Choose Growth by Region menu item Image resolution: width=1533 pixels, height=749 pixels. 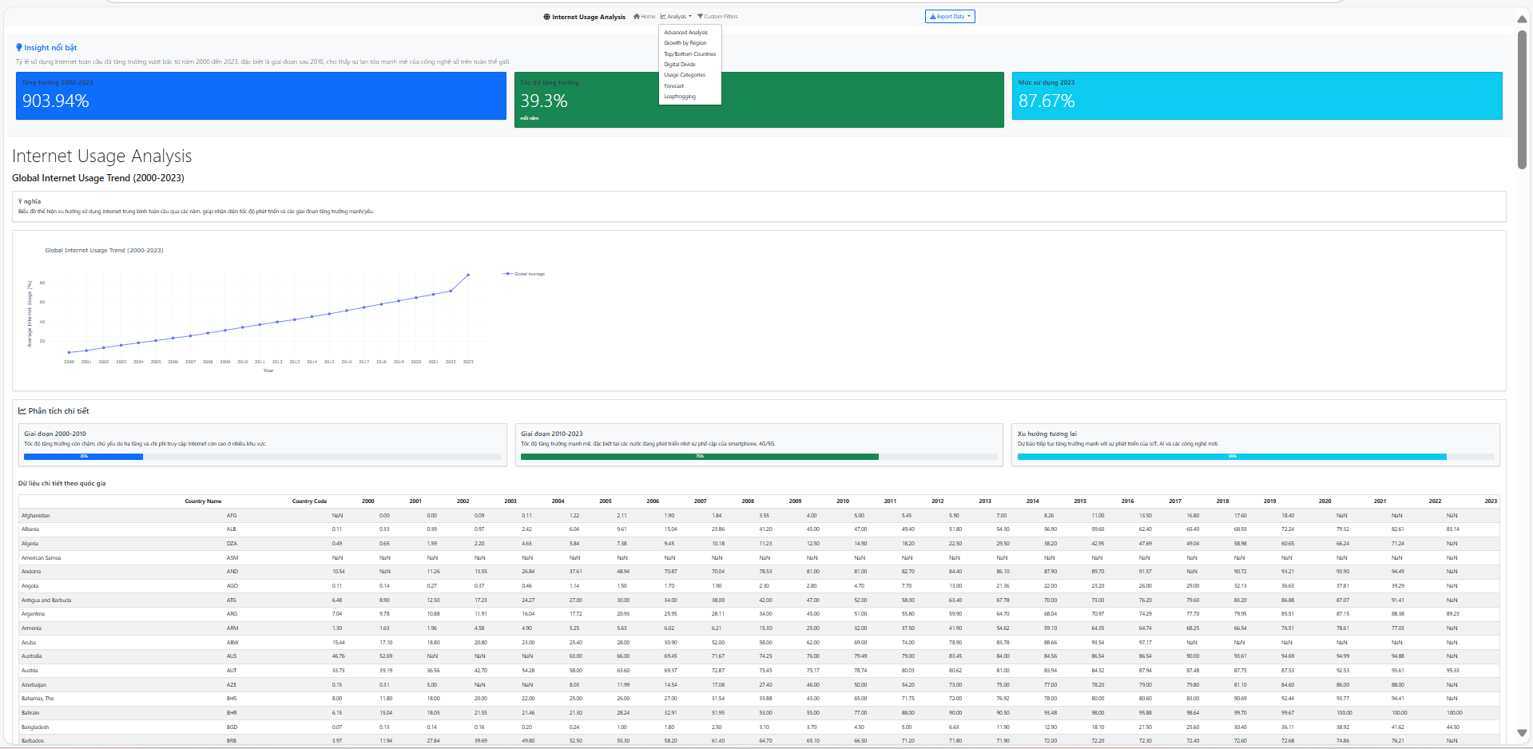click(685, 43)
